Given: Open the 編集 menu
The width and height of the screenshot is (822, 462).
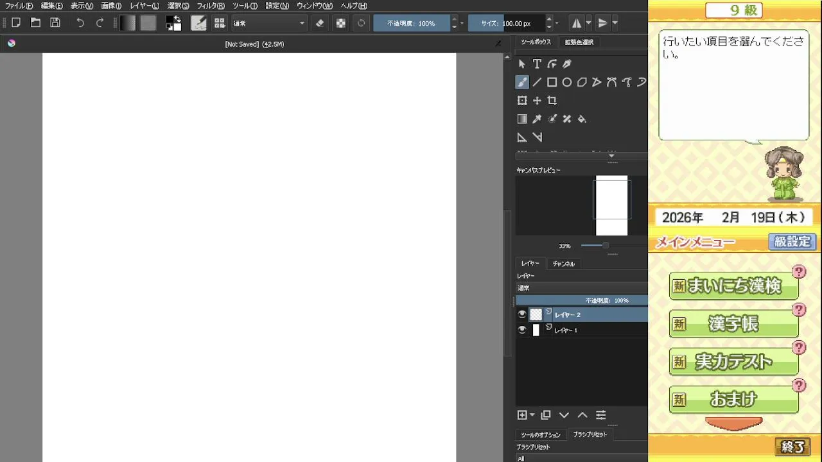Looking at the screenshot, I should [x=52, y=6].
